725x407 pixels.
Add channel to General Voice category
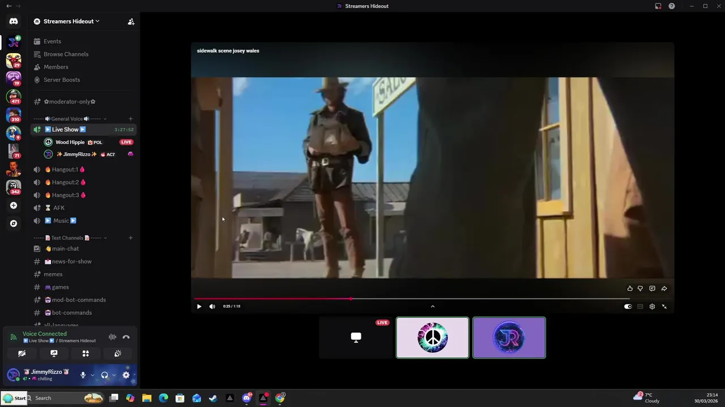(130, 119)
